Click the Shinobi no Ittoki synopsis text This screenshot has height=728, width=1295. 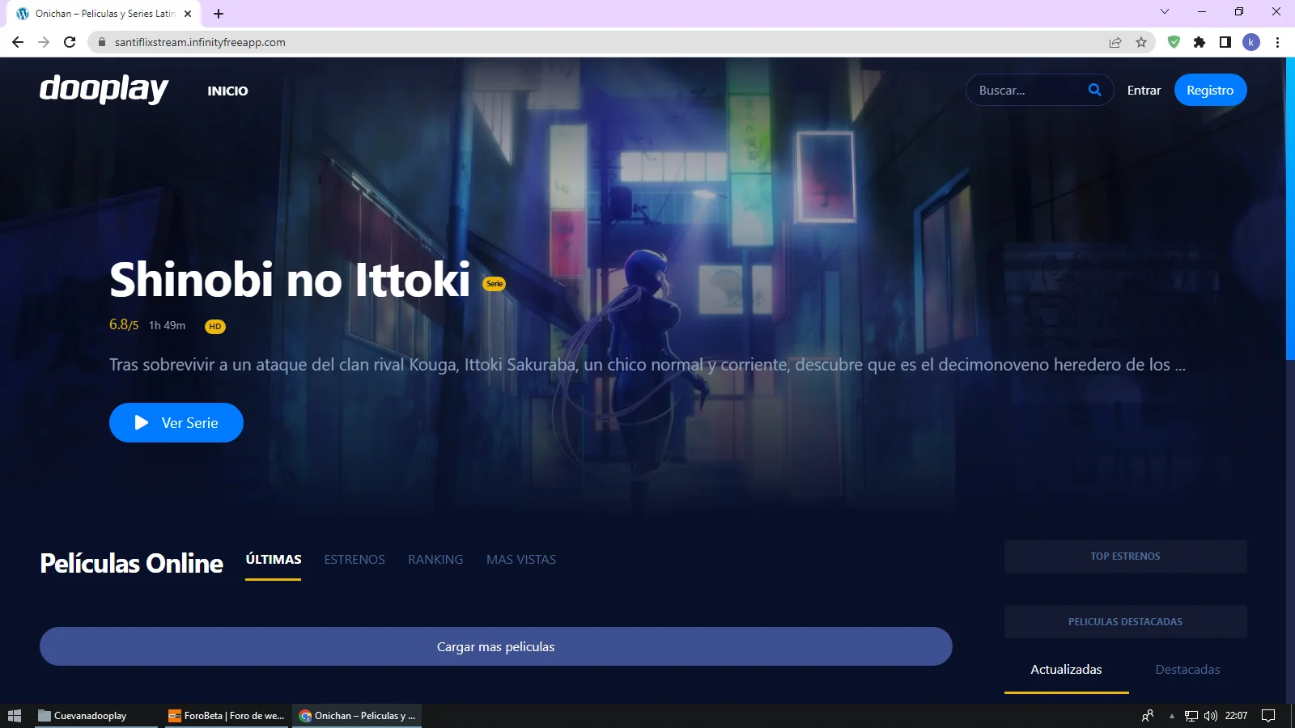tap(647, 365)
